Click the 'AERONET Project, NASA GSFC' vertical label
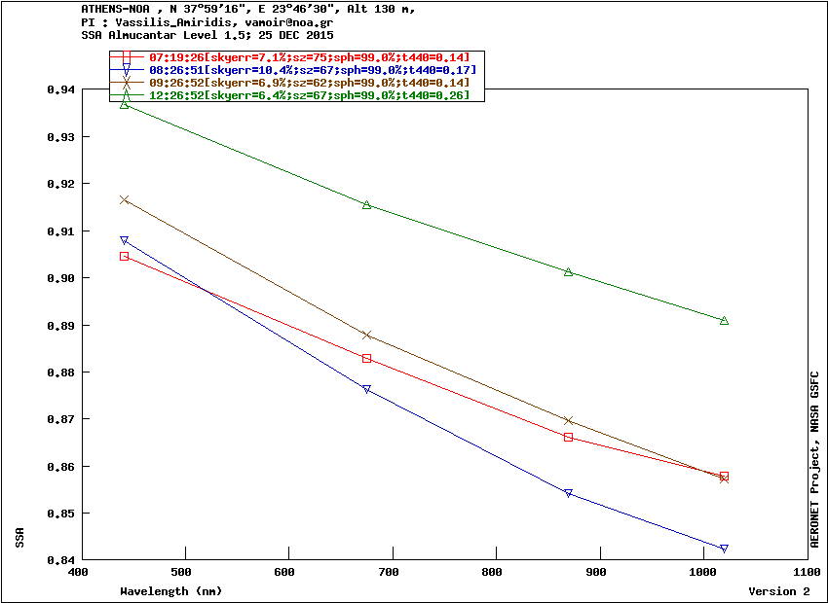 pyautogui.click(x=814, y=459)
